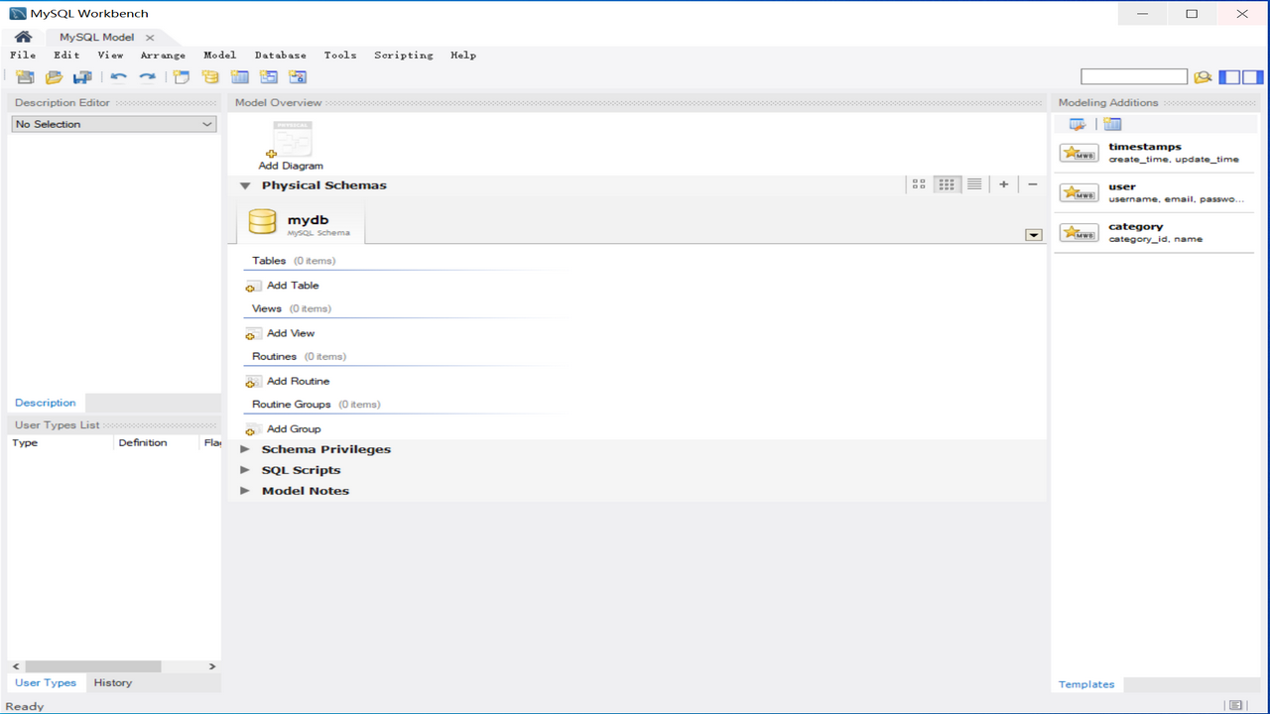This screenshot has width=1270, height=714.
Task: Save the current model
Action: 82,76
